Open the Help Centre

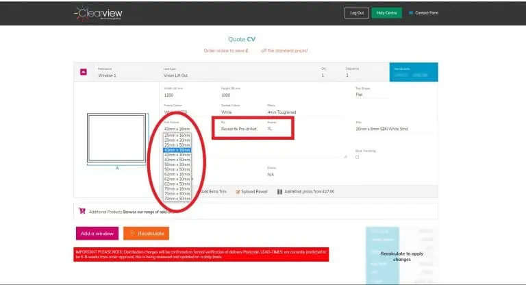tap(386, 13)
